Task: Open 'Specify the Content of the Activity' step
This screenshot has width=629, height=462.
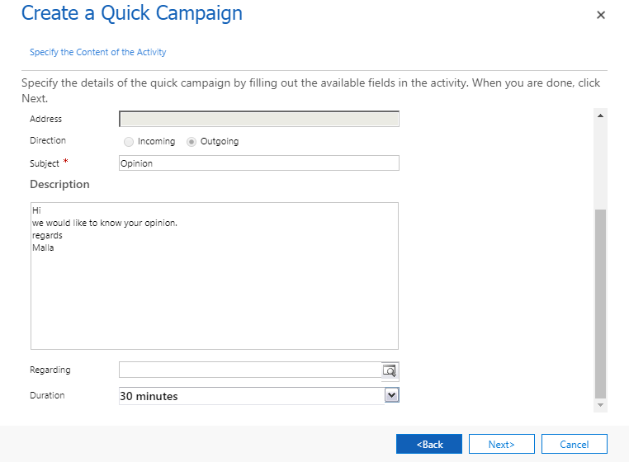Action: point(97,52)
